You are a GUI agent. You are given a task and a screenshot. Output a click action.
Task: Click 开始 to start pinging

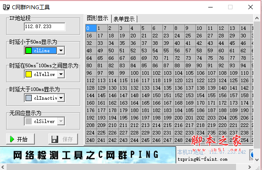(x=20, y=139)
